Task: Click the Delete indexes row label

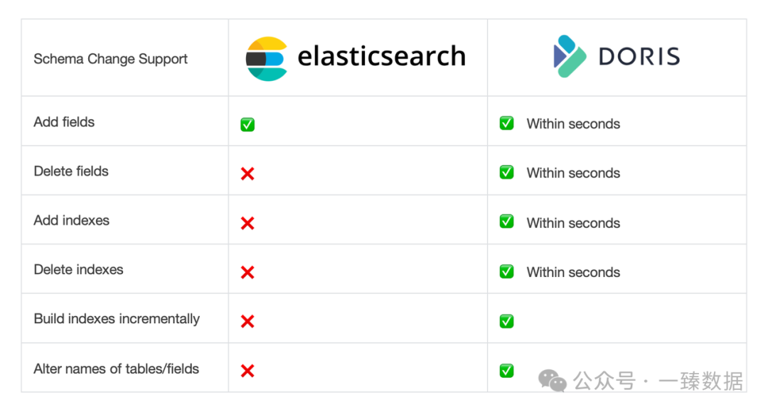Action: tap(78, 270)
